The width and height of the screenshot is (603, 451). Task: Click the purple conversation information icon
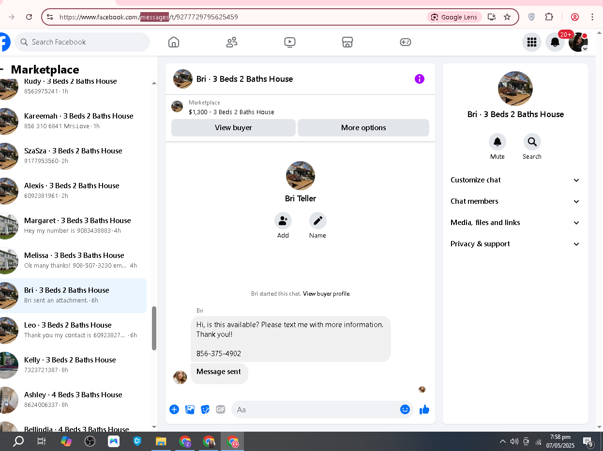pyautogui.click(x=420, y=79)
